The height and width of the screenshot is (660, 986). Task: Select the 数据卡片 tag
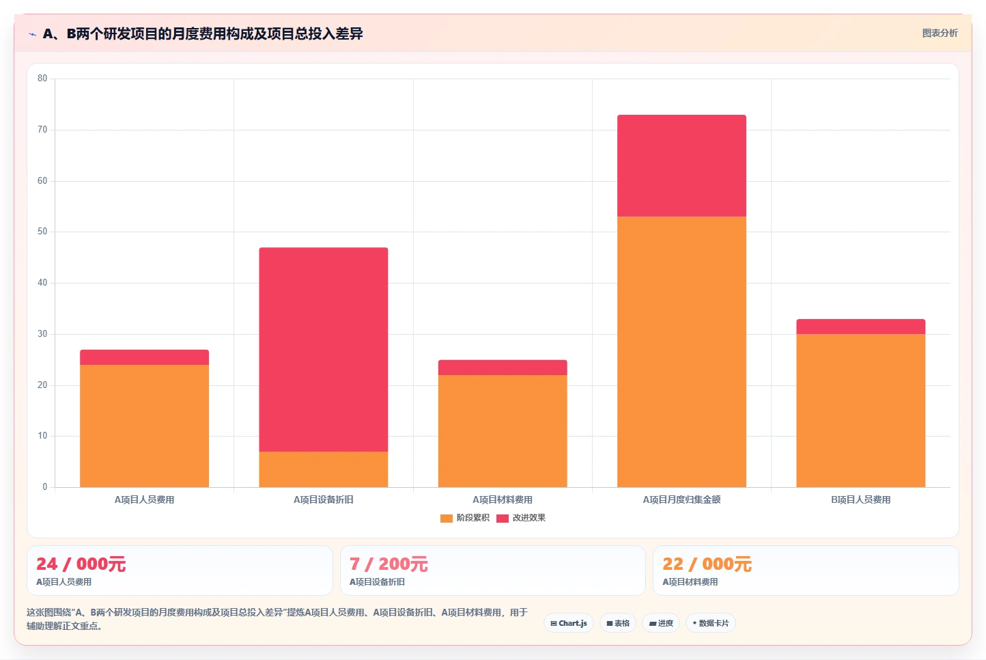point(711,623)
